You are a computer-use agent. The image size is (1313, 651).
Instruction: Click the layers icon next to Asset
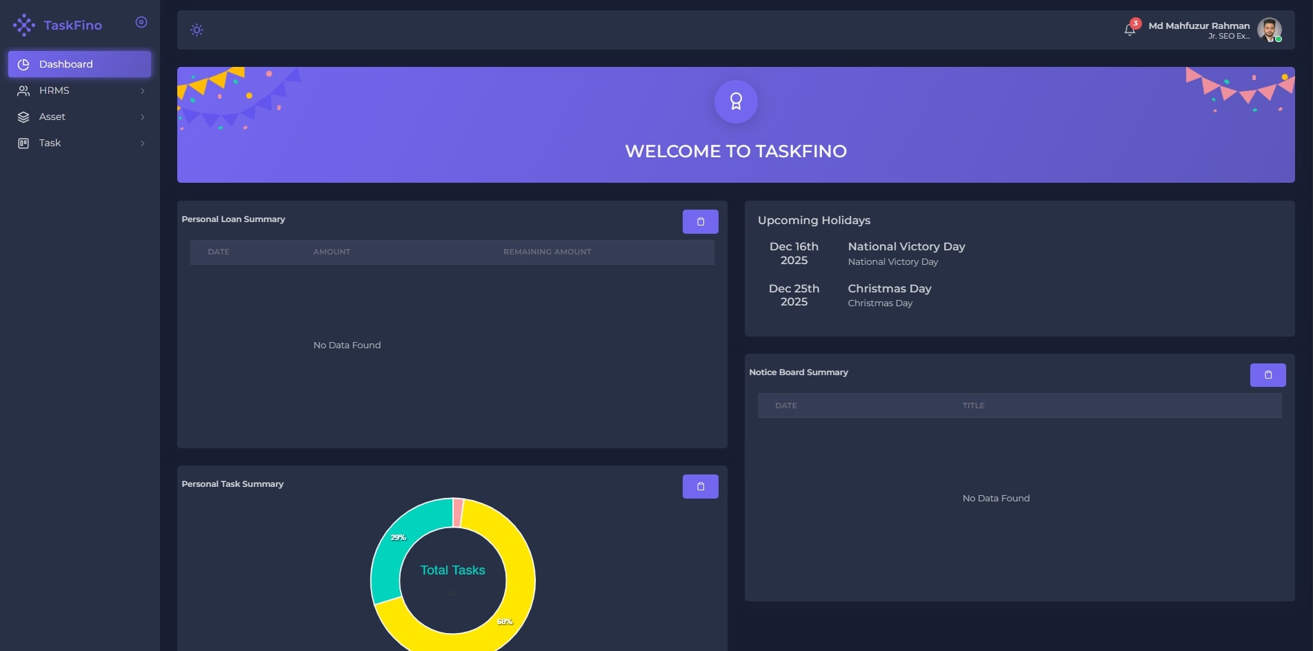(x=23, y=117)
